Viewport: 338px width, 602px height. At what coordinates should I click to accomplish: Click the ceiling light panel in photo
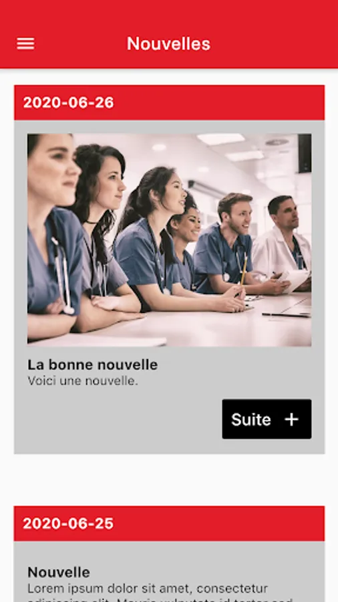[x=221, y=138]
